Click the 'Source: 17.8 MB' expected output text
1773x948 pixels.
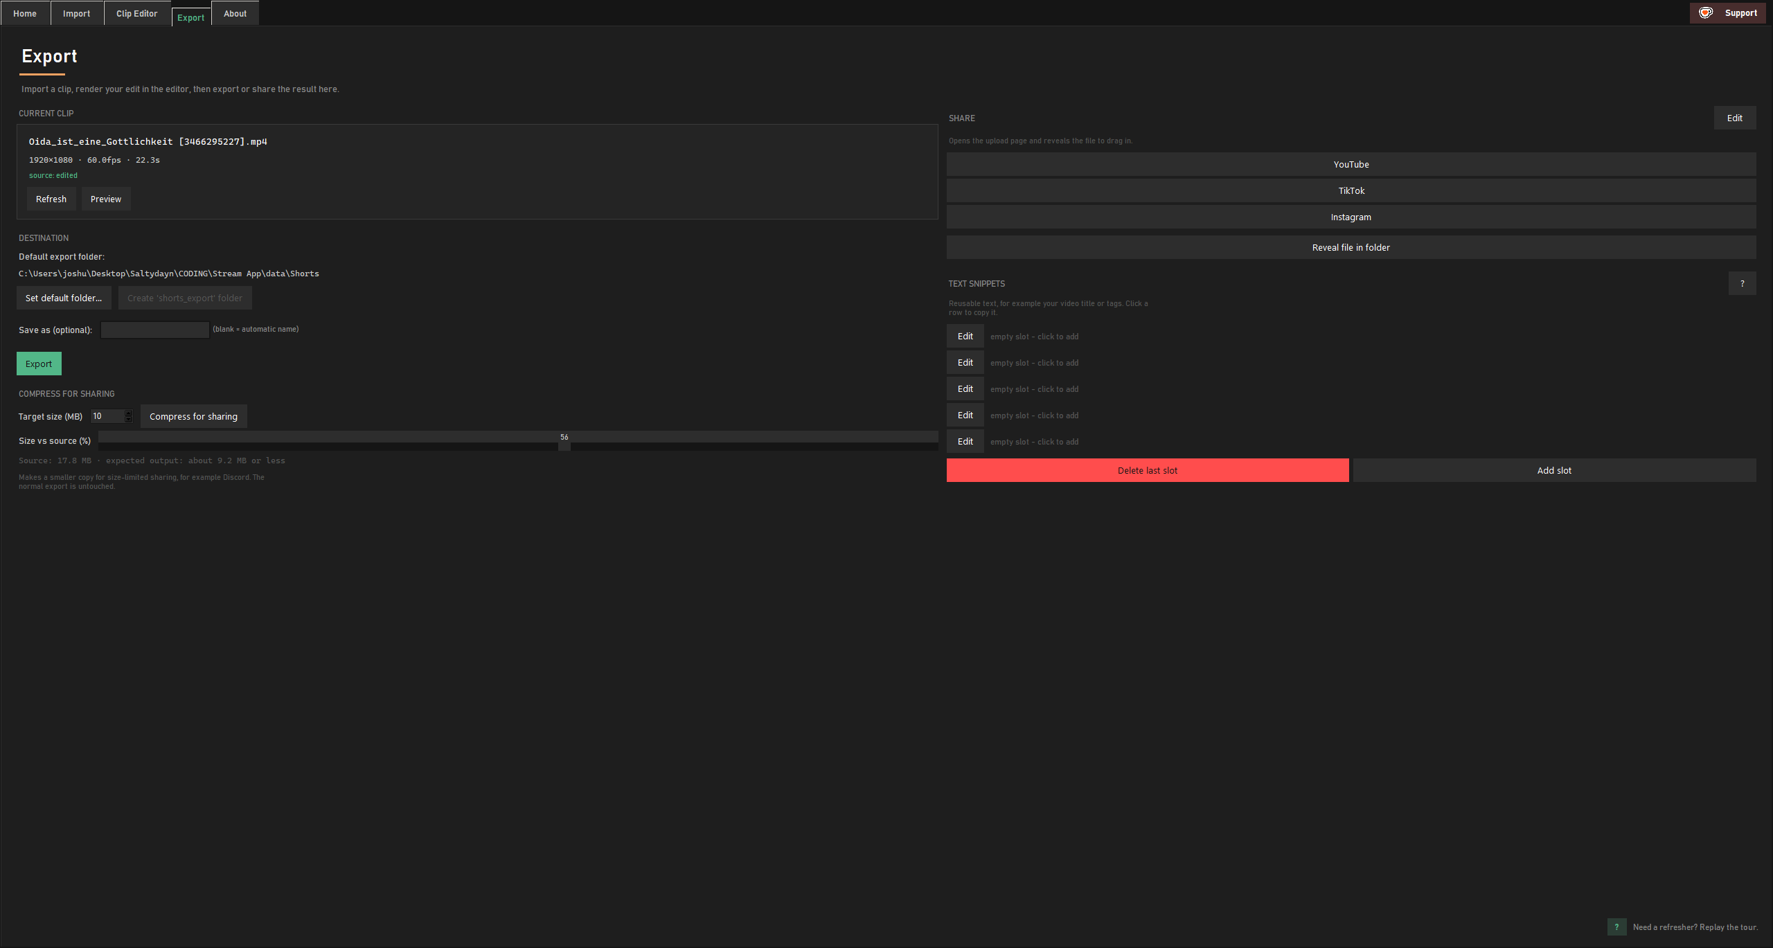tap(152, 460)
